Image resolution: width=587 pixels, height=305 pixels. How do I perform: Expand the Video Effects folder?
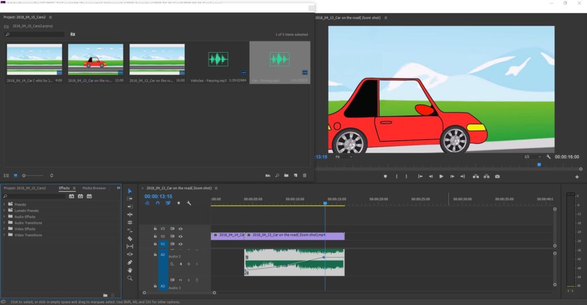click(5, 229)
